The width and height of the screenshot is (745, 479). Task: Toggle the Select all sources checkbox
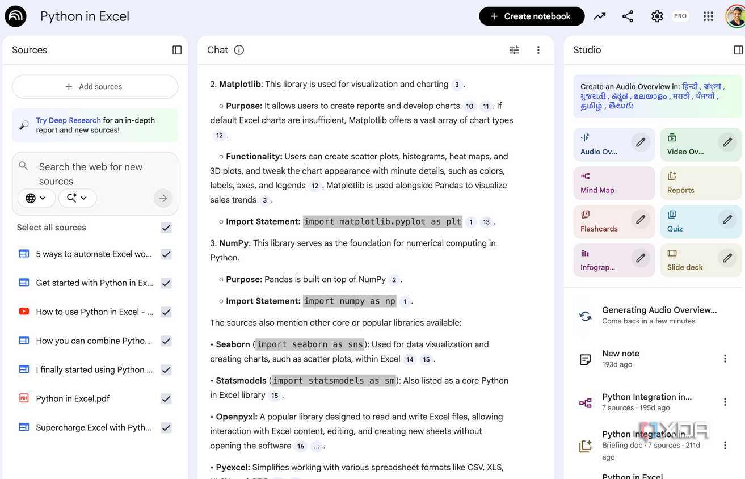click(166, 228)
